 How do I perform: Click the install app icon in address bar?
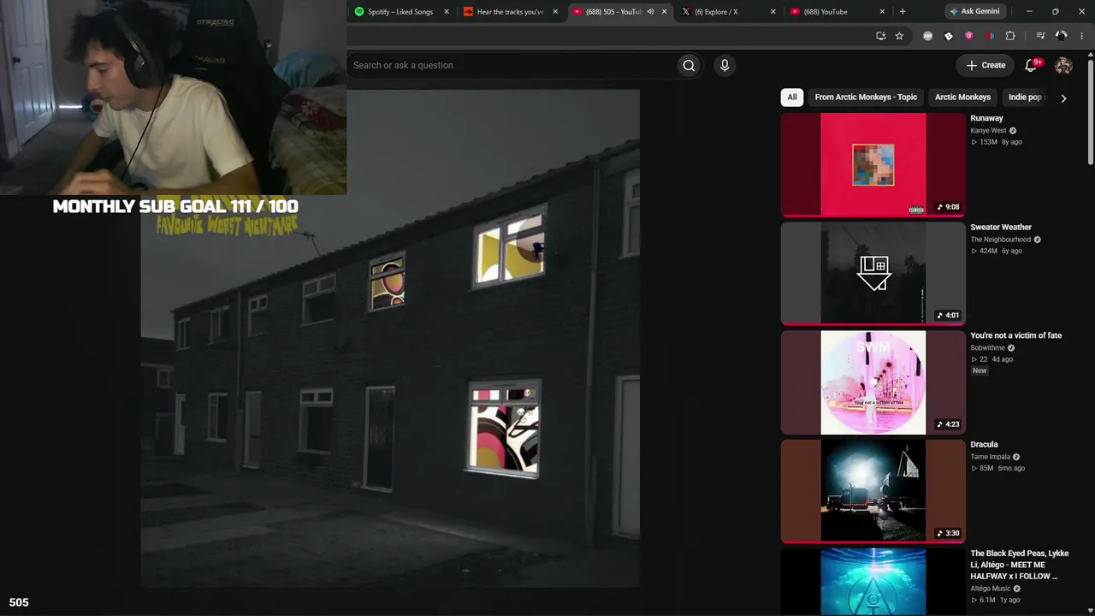(880, 36)
